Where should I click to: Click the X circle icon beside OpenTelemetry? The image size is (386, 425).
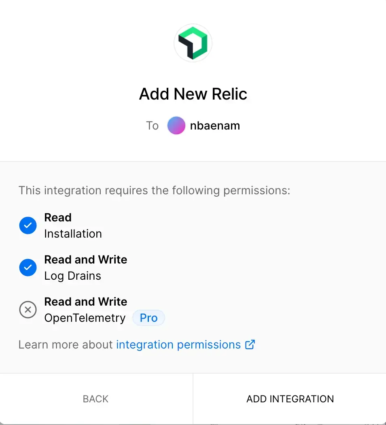[x=28, y=310]
